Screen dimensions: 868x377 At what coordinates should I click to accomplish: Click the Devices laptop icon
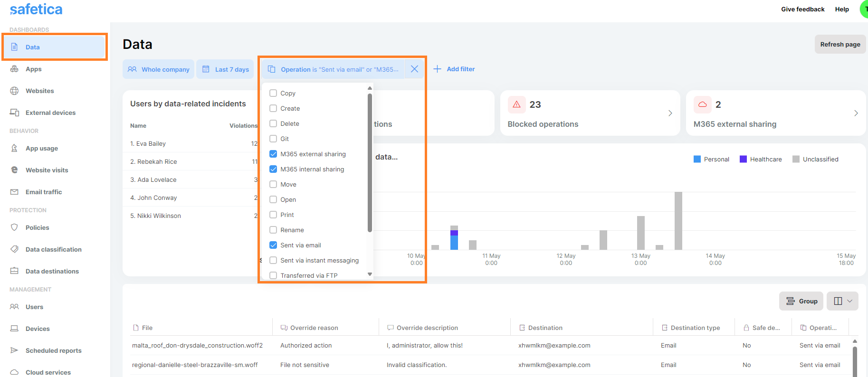(x=14, y=329)
